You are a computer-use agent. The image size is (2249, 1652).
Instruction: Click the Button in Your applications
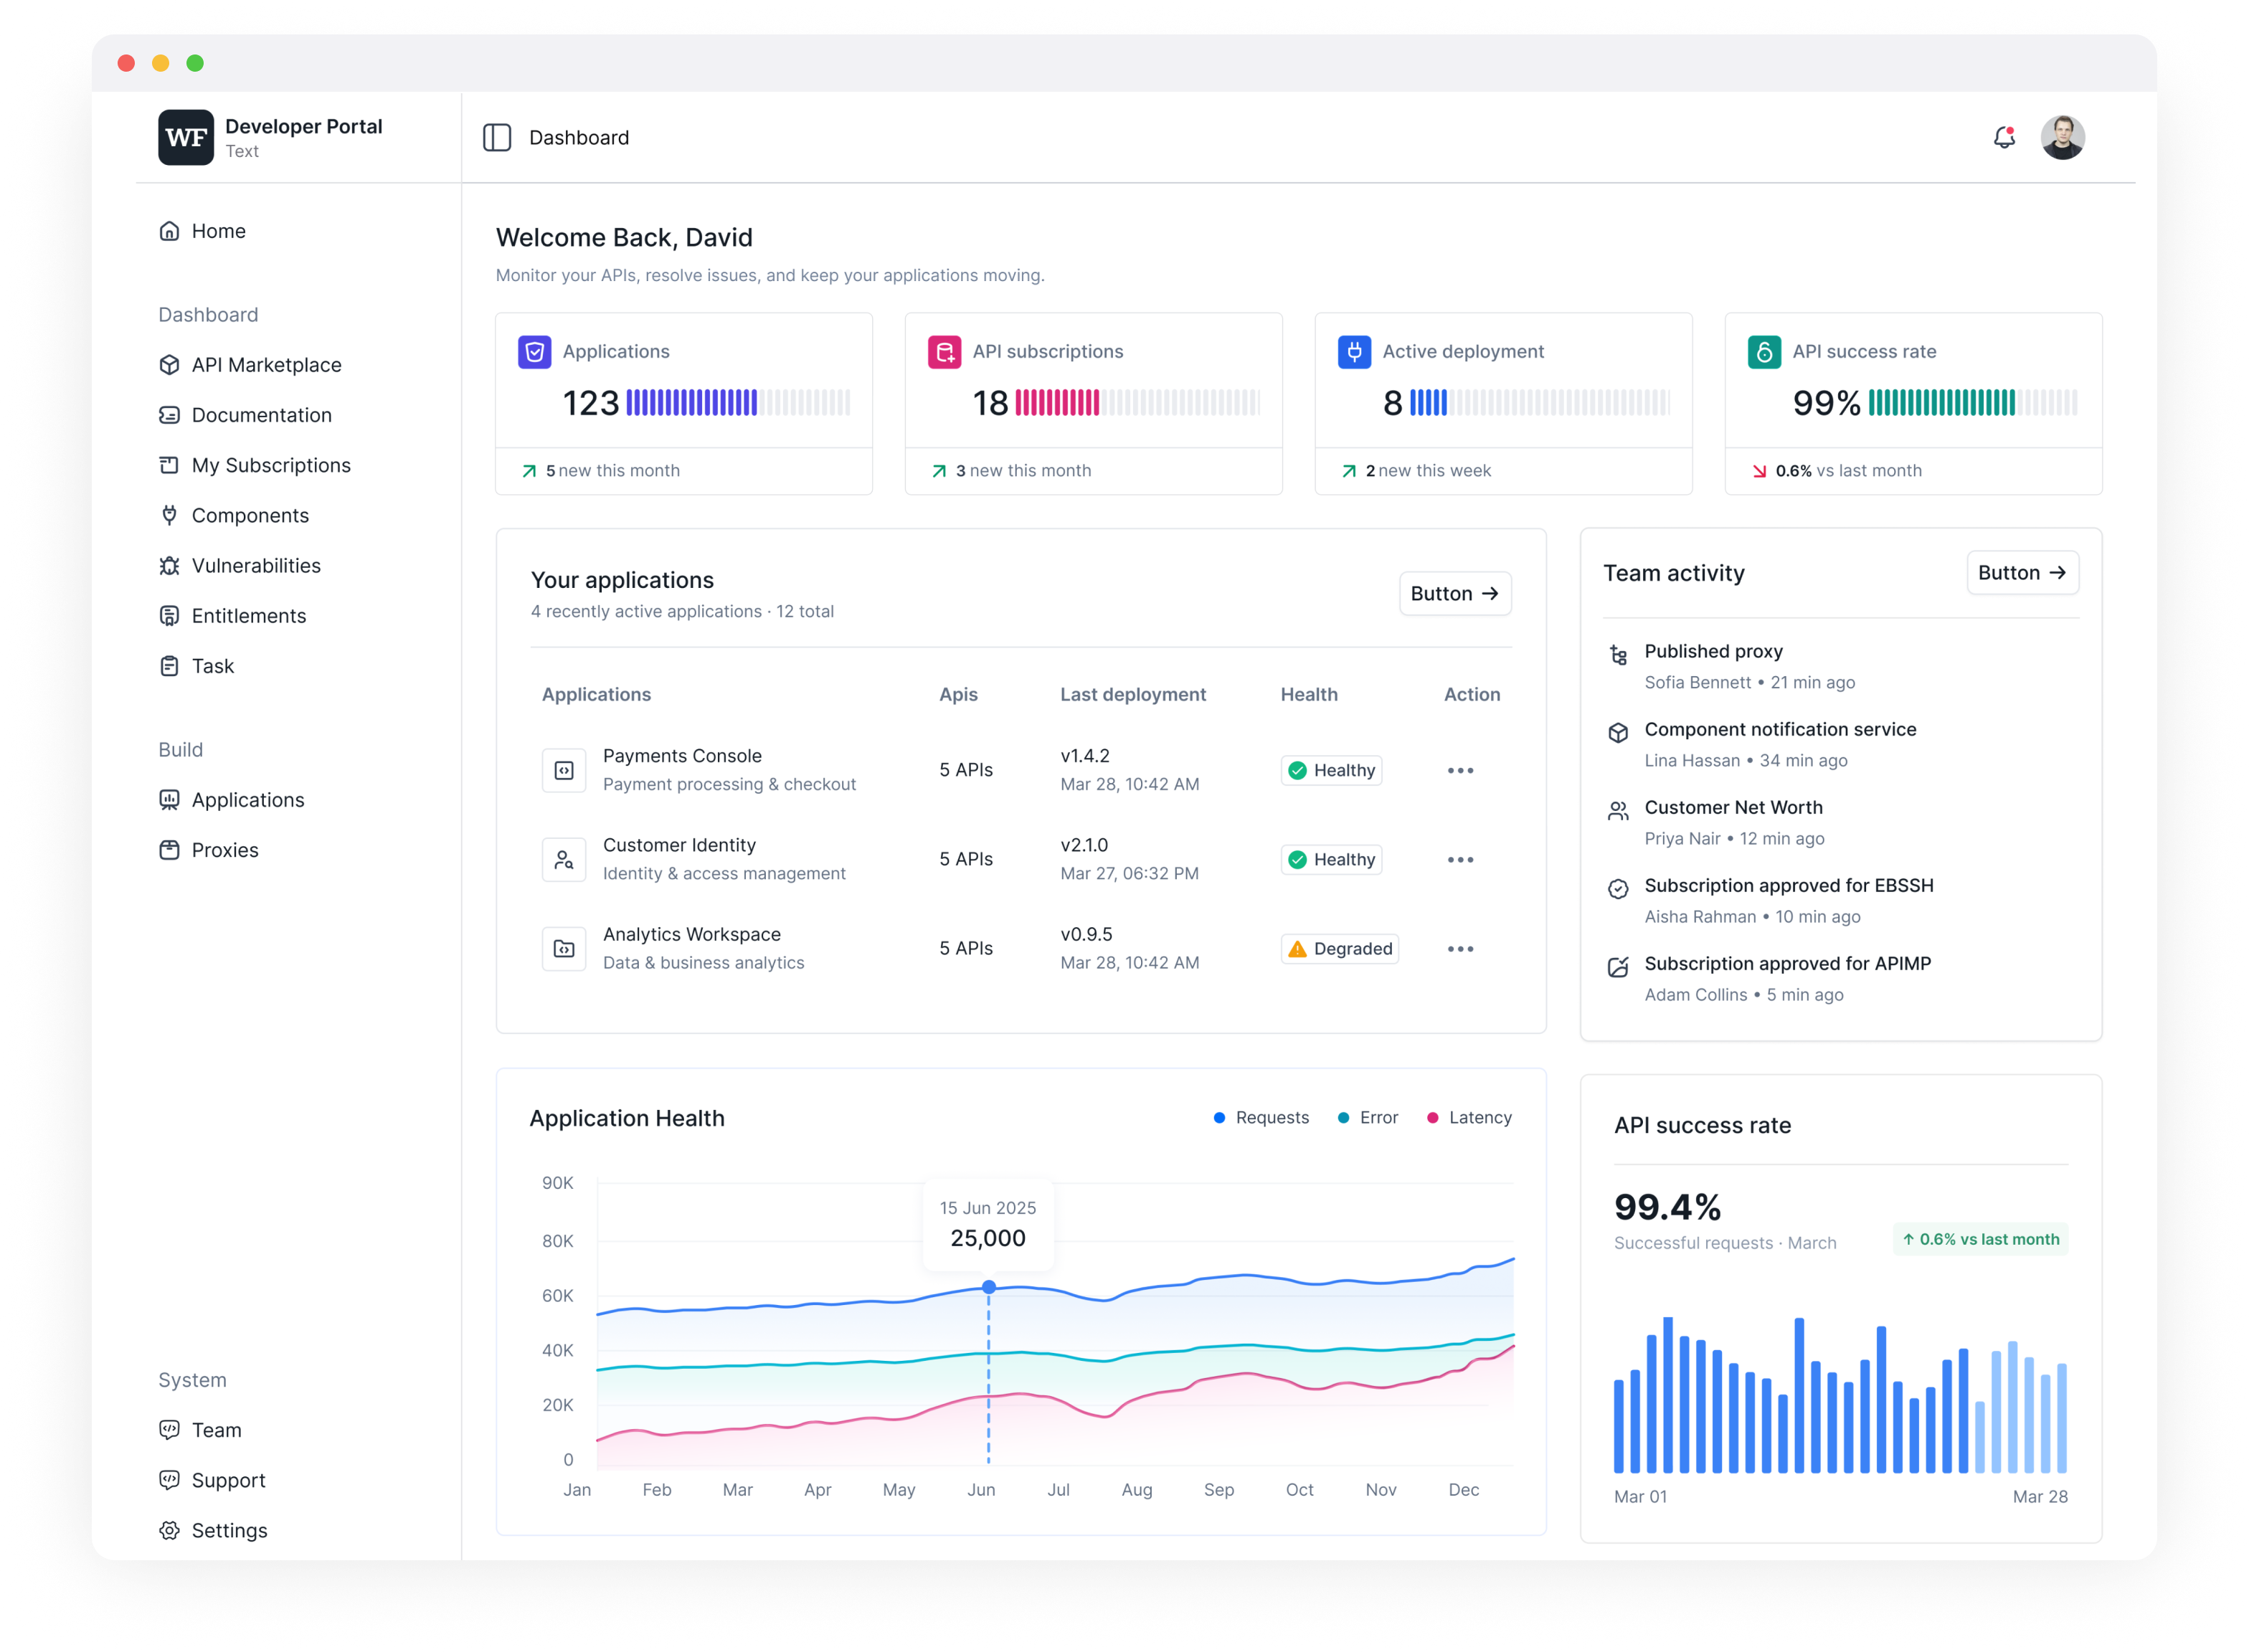(x=1454, y=593)
